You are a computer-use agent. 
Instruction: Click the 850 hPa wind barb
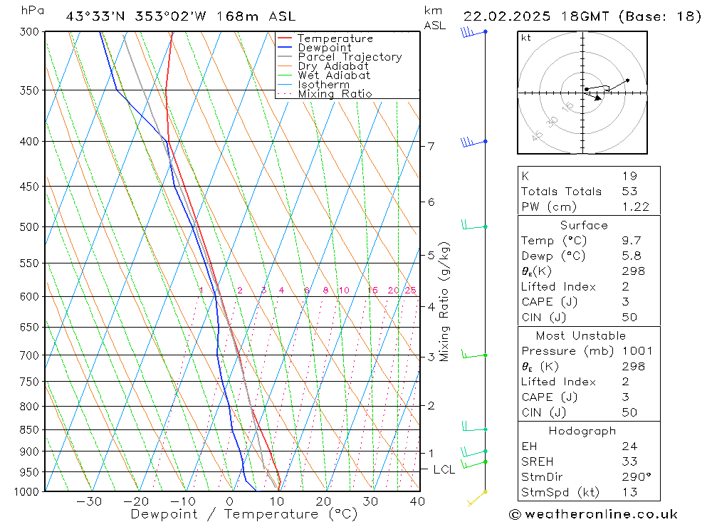coord(474,426)
